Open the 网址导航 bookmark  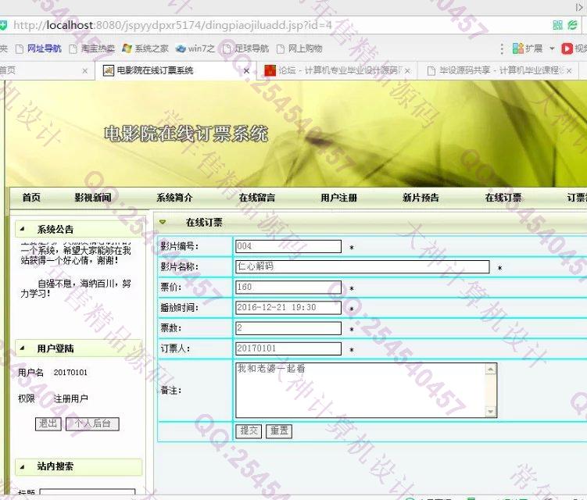point(38,48)
